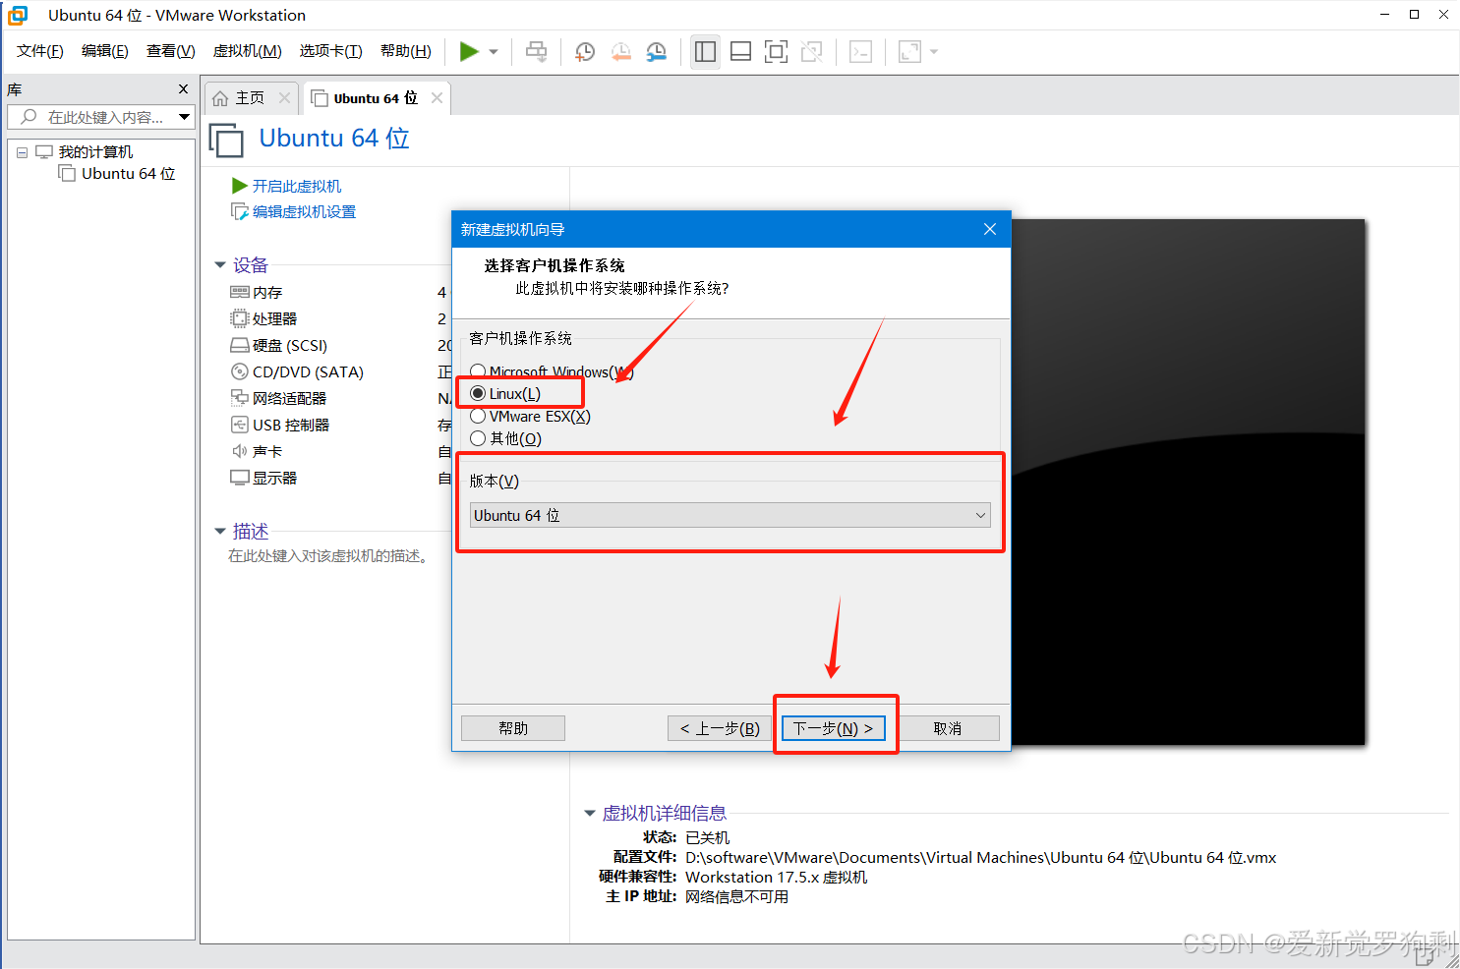Click the 已关机 status text
The width and height of the screenshot is (1460, 969).
click(x=707, y=837)
